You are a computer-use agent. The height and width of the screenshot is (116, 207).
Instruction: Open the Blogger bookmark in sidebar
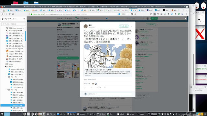tap(15, 51)
